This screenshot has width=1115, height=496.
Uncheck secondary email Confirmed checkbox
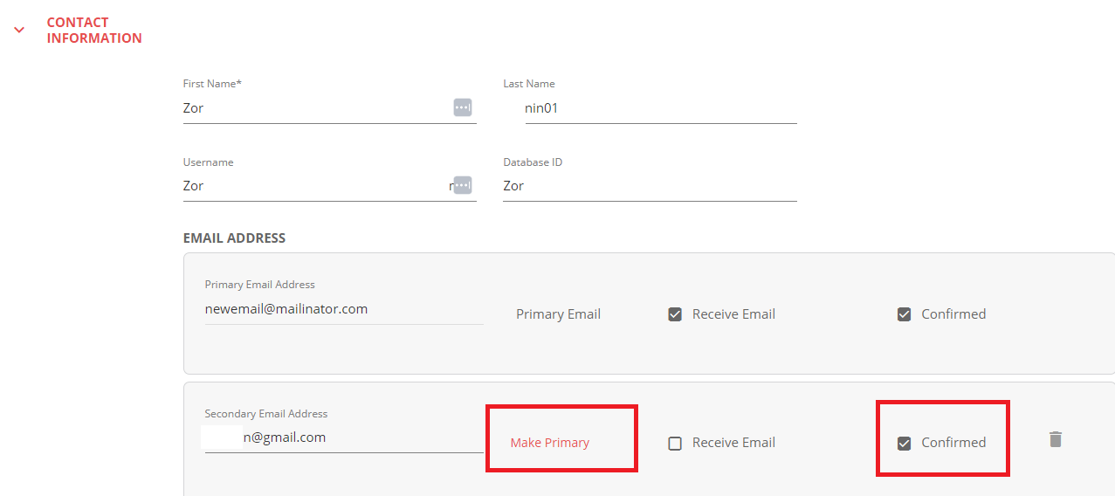[x=905, y=443]
